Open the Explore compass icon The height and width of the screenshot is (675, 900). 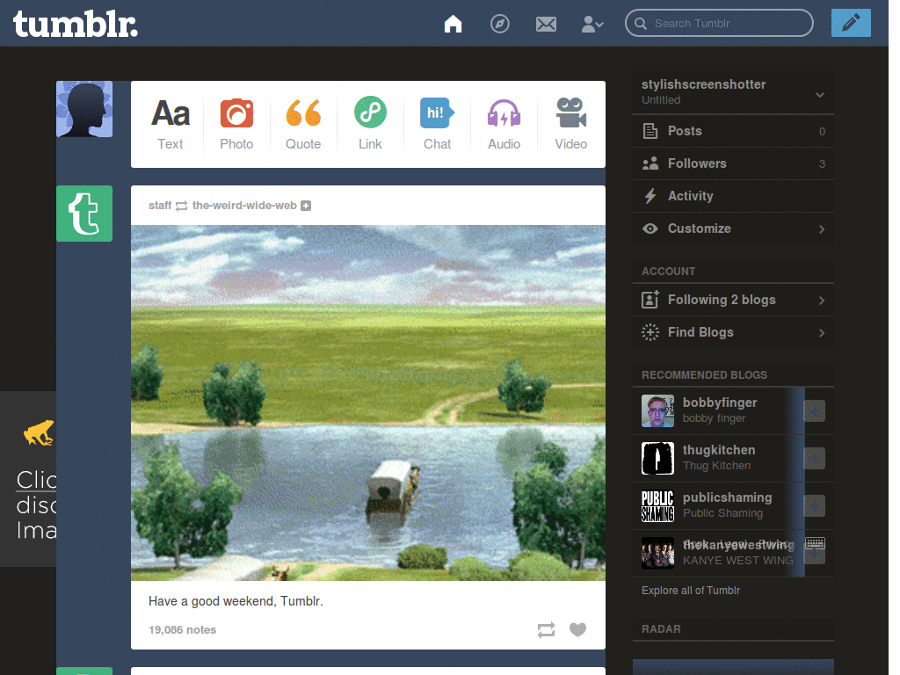pos(499,24)
